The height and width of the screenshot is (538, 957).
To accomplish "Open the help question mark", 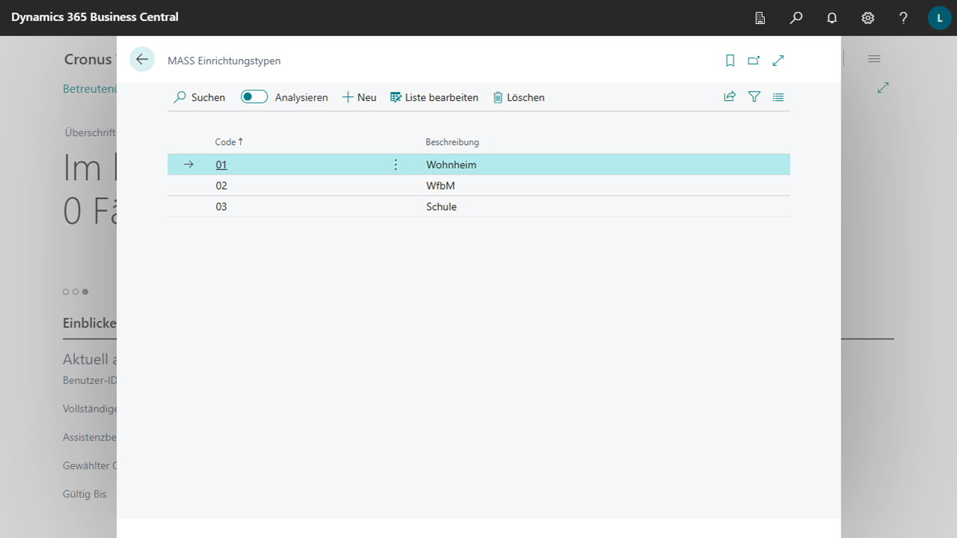I will [x=903, y=18].
